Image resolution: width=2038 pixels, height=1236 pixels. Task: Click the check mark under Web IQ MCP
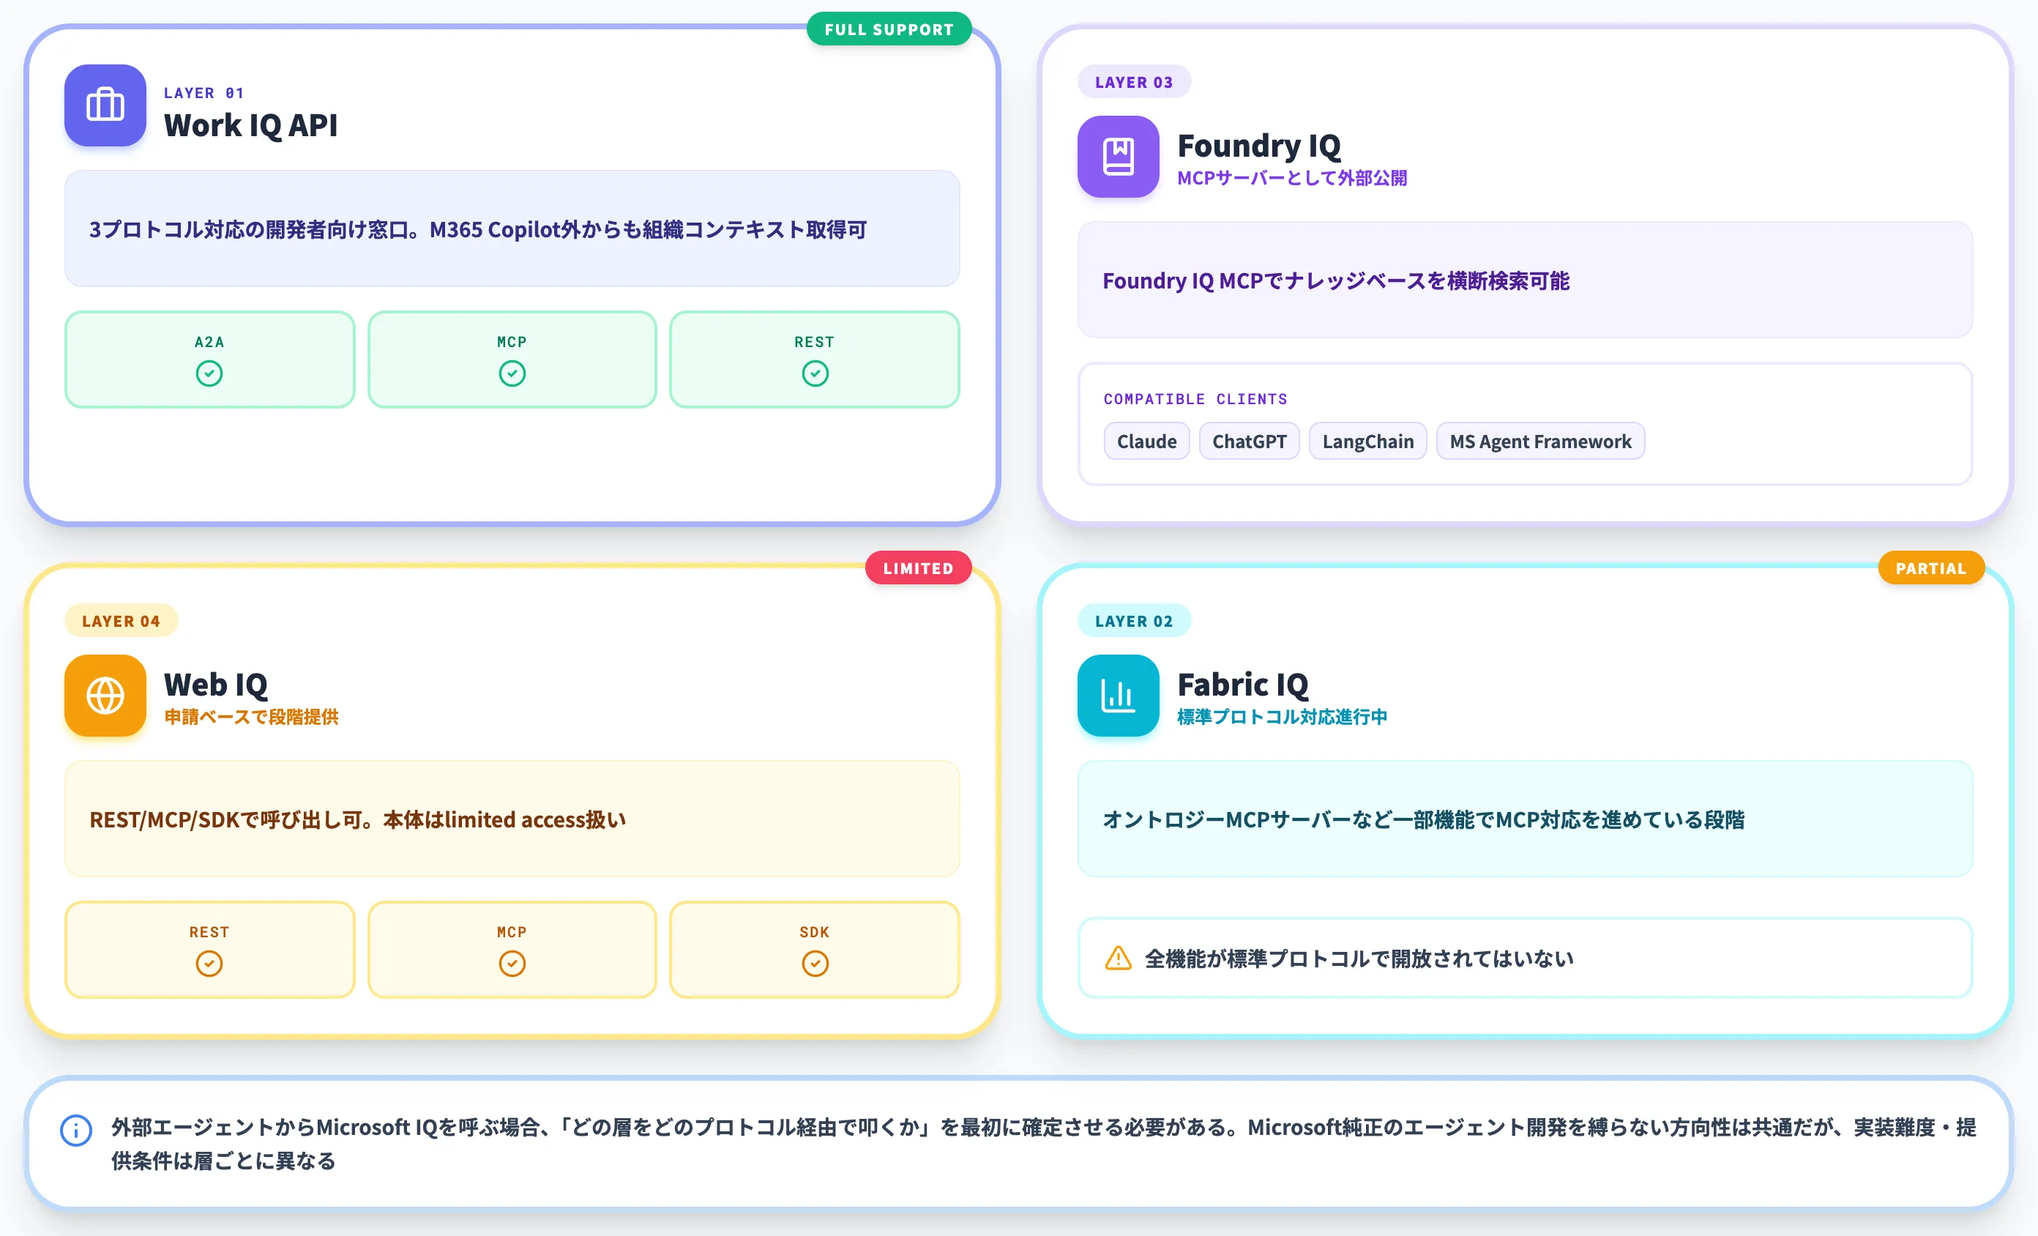[512, 964]
